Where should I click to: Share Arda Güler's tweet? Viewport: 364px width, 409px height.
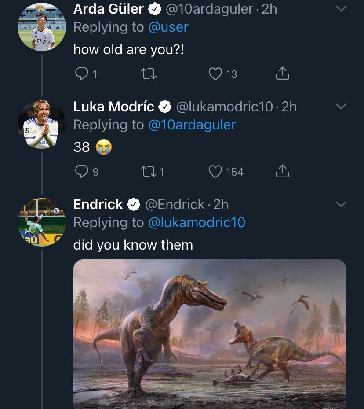point(283,73)
